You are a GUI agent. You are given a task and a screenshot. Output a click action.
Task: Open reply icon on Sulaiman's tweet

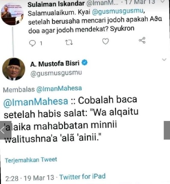coord(32,43)
